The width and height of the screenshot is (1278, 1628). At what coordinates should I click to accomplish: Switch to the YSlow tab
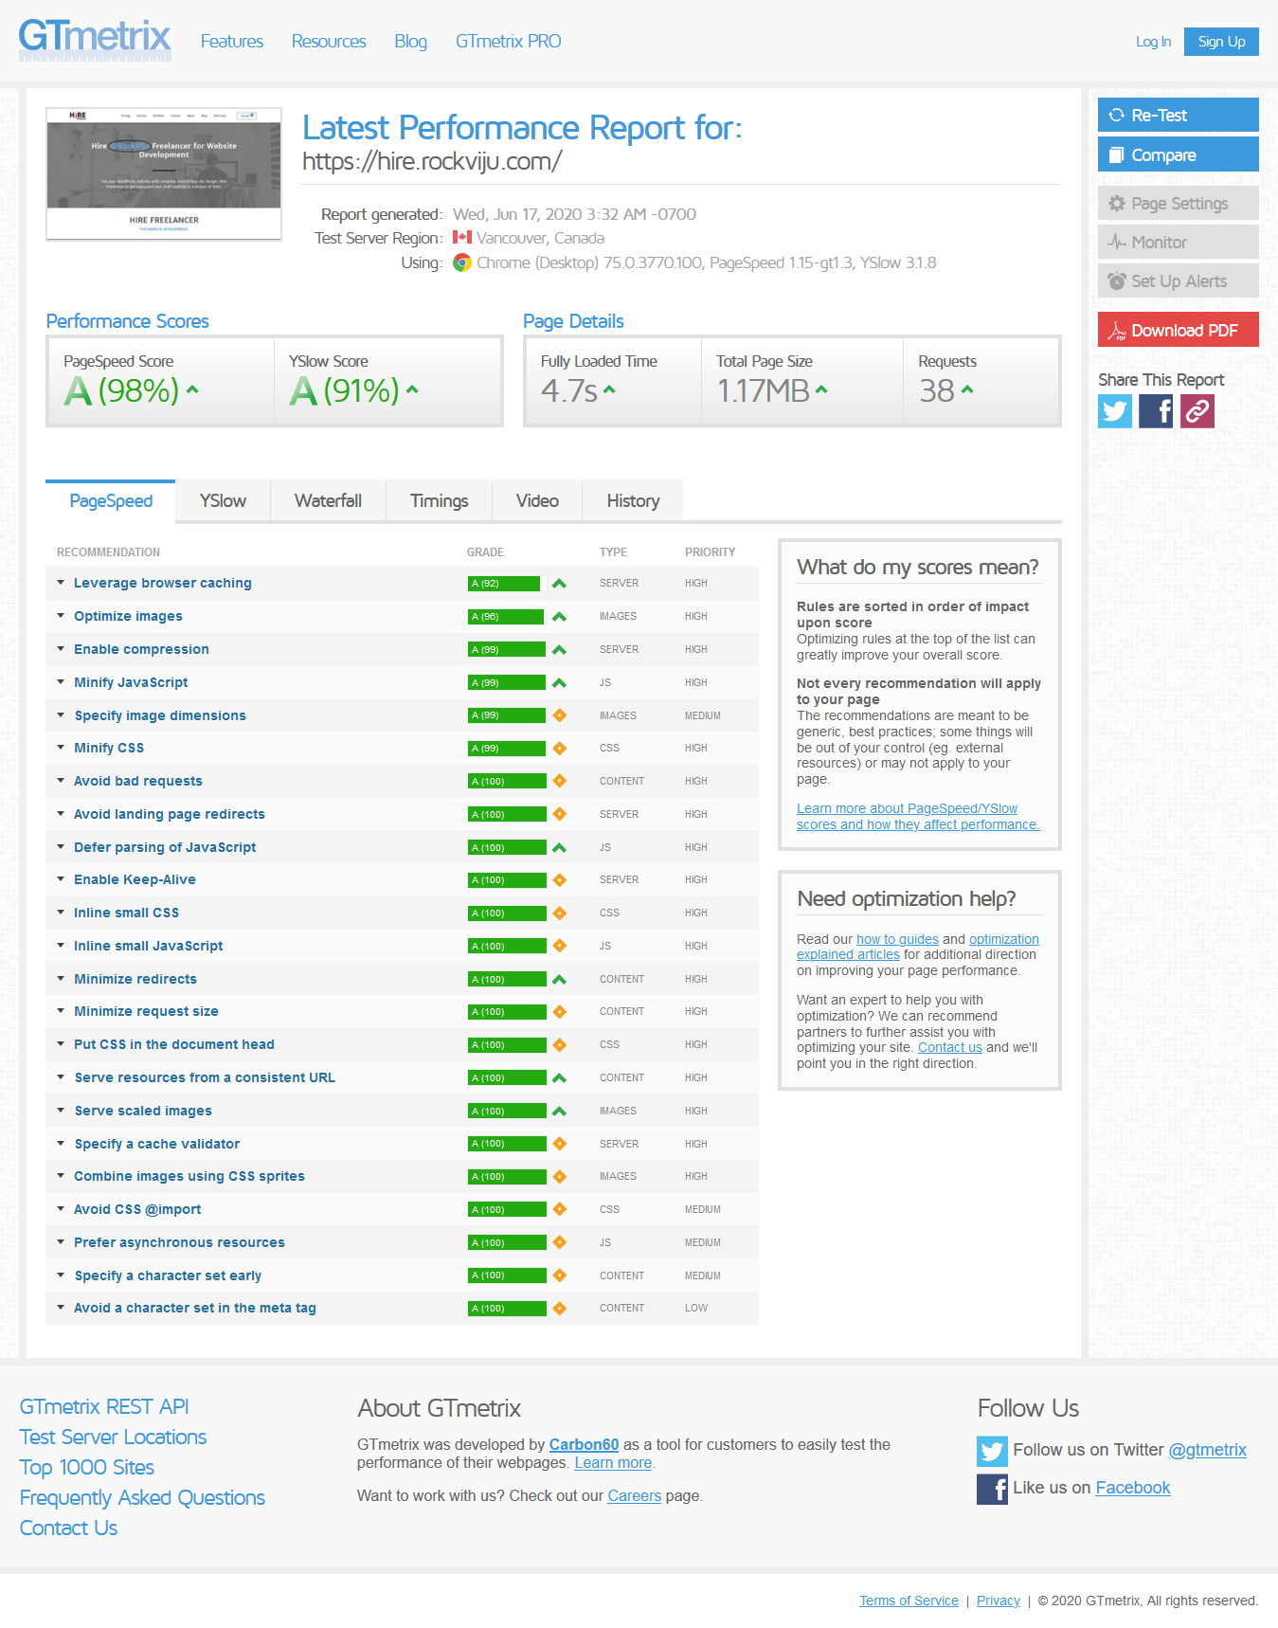tap(223, 501)
